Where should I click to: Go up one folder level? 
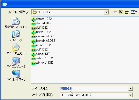[x=121, y=12]
